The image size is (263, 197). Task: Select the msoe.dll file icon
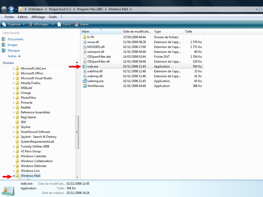pos(85,42)
